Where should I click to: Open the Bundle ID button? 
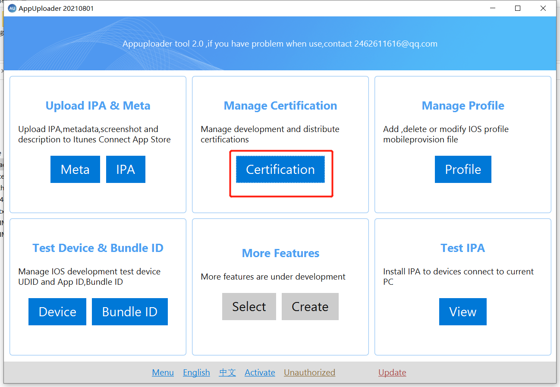[129, 312]
